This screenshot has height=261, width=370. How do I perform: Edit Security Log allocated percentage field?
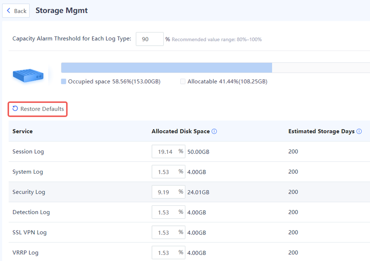[168, 192]
